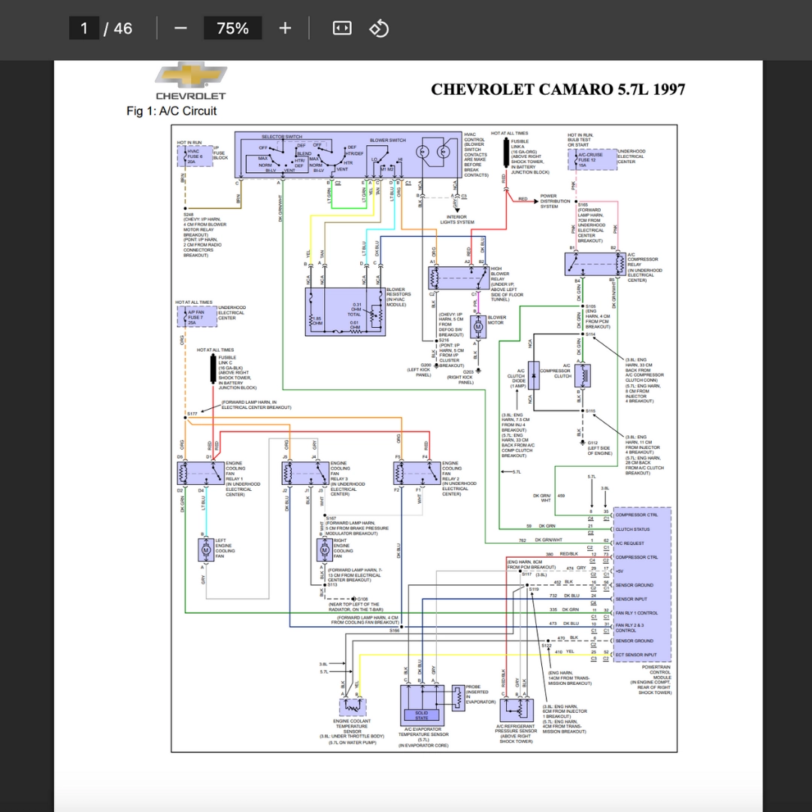Click the Fig 1: A/C Circuit caption

pos(171,111)
